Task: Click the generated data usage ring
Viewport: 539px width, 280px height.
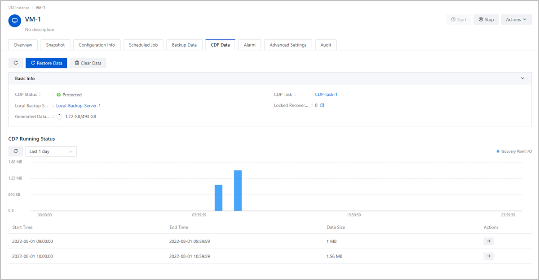Action: [x=59, y=116]
